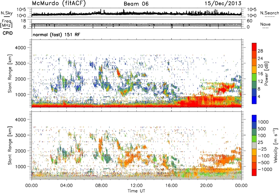
Task: Select the "16" label on Power colorbar
Action: click(x=260, y=74)
